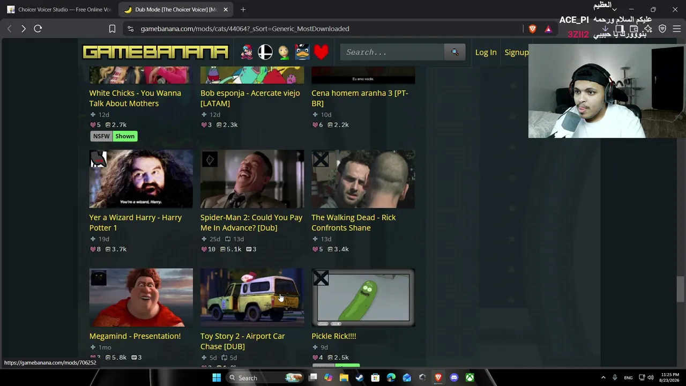686x386 pixels.
Task: Open Bob esponja - Acercate viejo mod link
Action: point(250,98)
